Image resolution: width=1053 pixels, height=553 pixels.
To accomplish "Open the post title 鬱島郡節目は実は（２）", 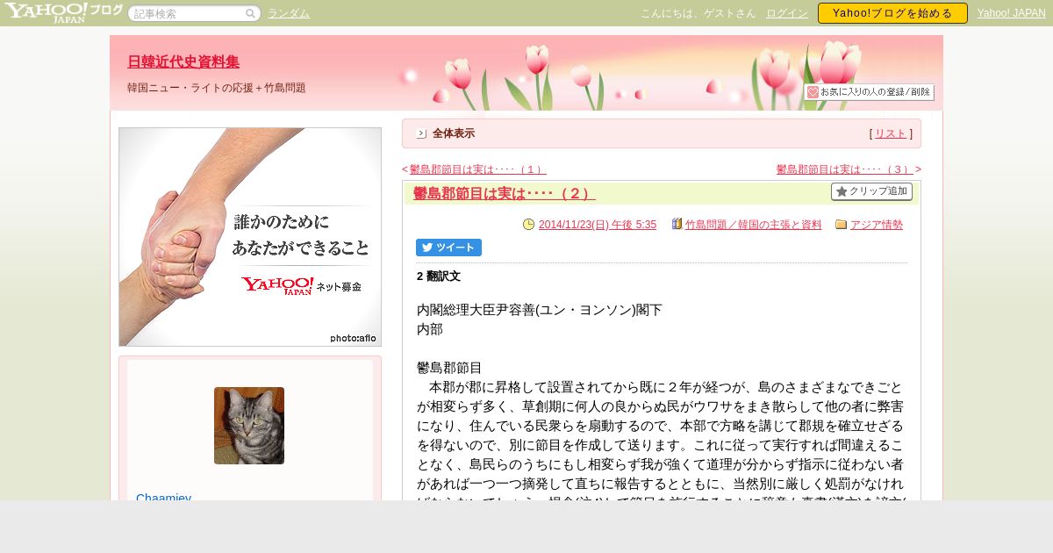I will click(505, 193).
